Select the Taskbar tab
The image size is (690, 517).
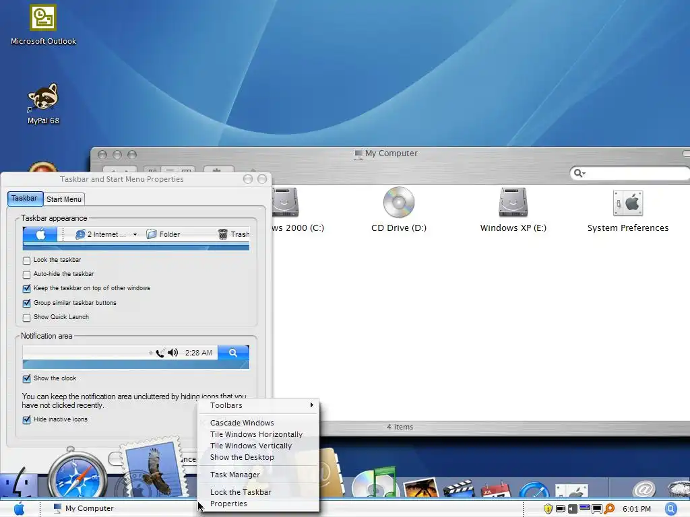[x=25, y=199]
